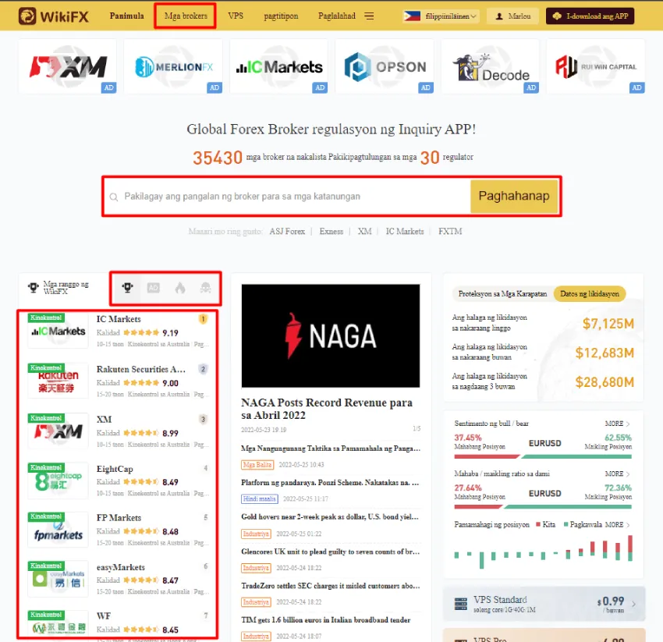Click the user profile icon beside Marlou
Screen dimensions: 663x642
tap(499, 16)
